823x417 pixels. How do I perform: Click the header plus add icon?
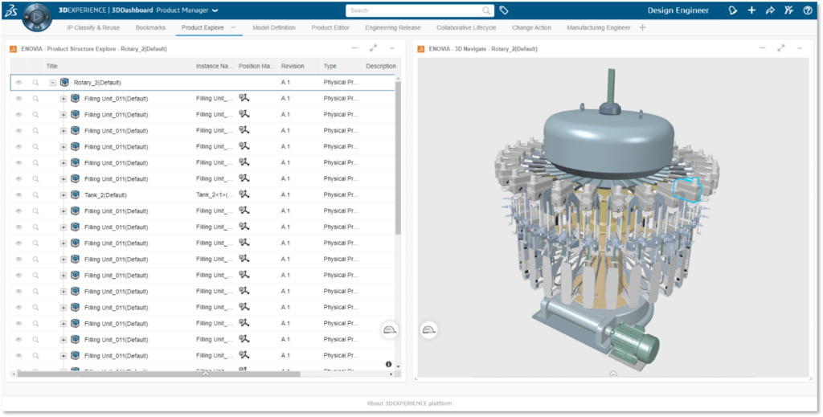click(x=751, y=10)
